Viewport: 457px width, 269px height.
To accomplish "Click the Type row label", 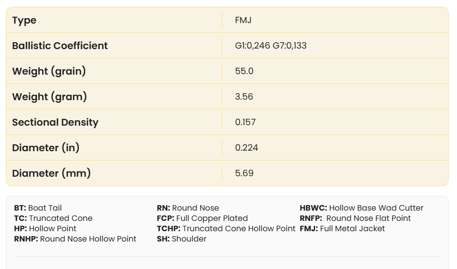I will click(24, 20).
